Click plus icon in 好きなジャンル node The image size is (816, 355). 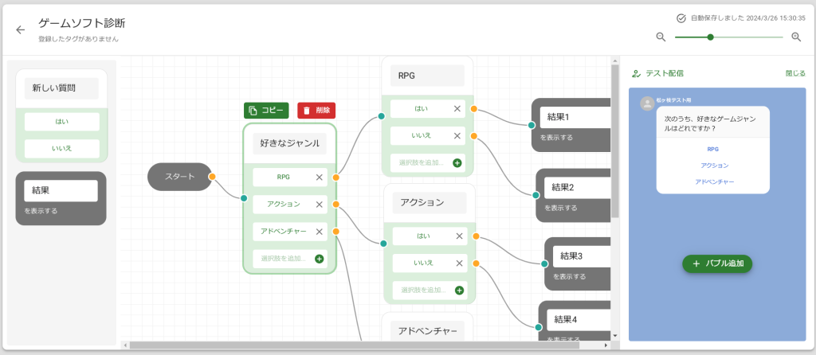point(319,259)
